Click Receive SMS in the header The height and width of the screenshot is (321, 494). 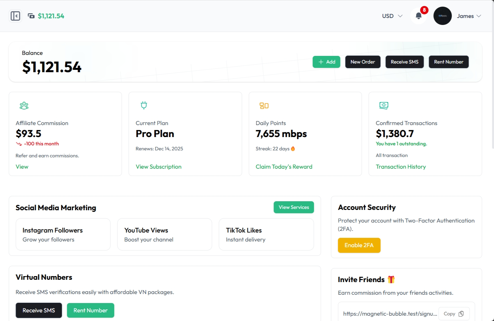[x=404, y=62]
